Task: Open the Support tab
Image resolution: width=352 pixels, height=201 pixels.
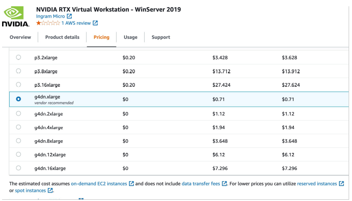Action: tap(161, 37)
